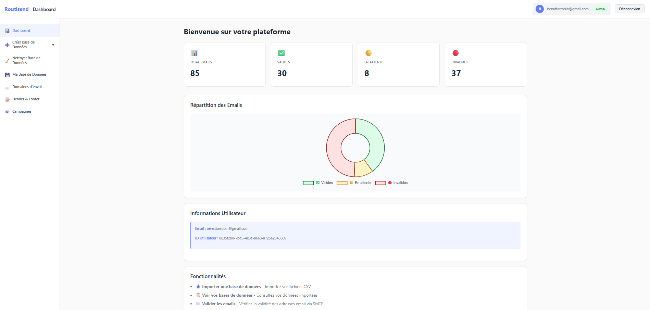
Task: Expand the Créer Base de Données submenu
Action: (53, 45)
